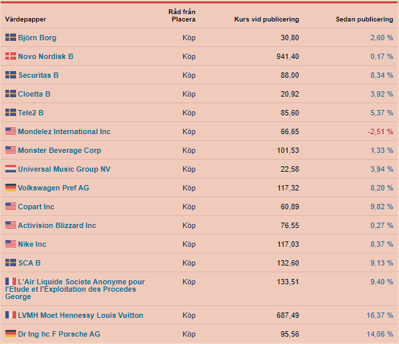Open the Mondelez International Inc link
The width and height of the screenshot is (399, 344).
(64, 131)
